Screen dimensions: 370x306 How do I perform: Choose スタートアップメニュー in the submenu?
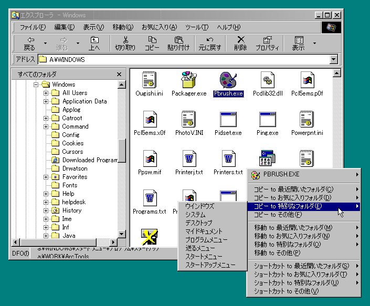click(x=213, y=265)
